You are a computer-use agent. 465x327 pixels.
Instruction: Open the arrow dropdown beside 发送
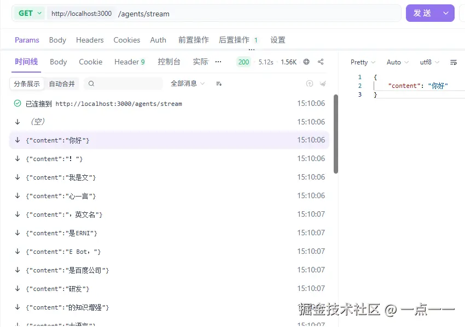[446, 13]
